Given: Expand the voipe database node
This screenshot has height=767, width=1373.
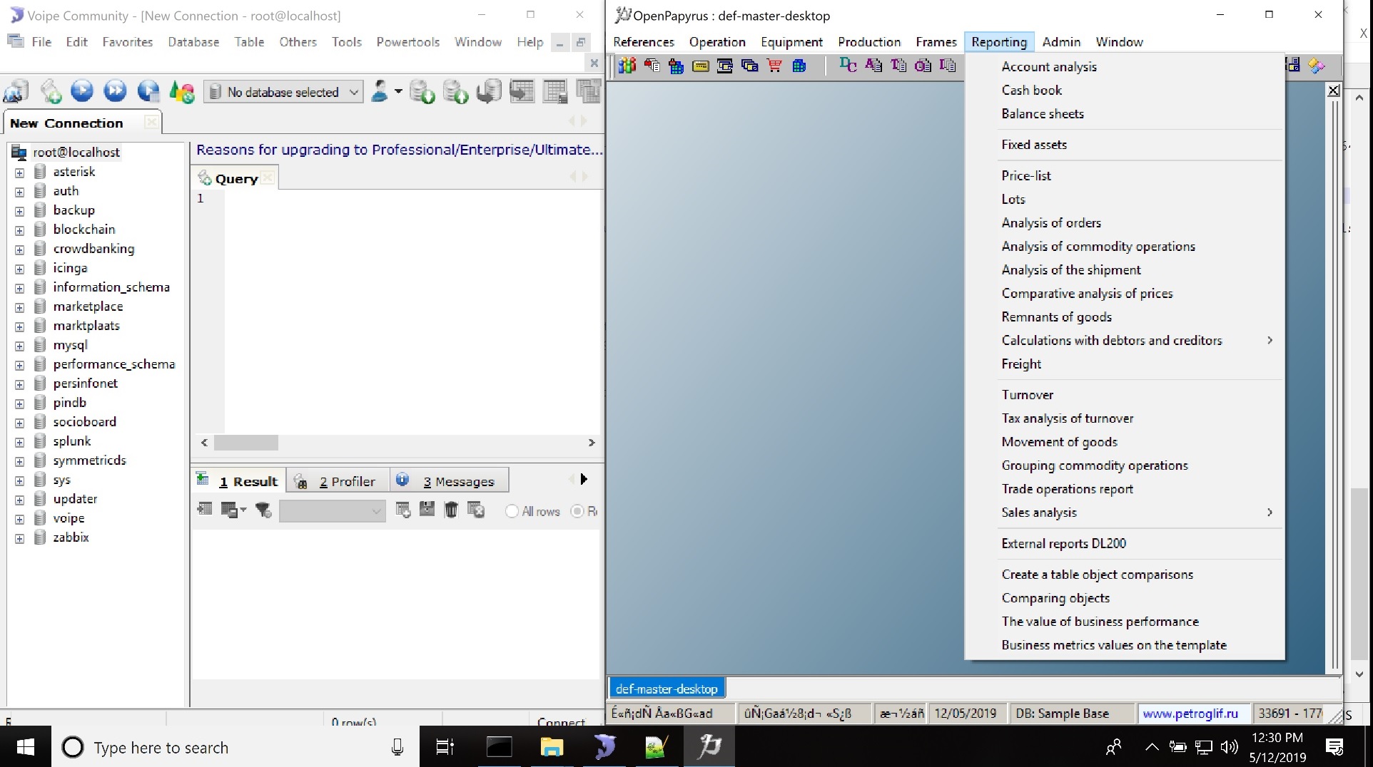Looking at the screenshot, I should click(x=19, y=519).
